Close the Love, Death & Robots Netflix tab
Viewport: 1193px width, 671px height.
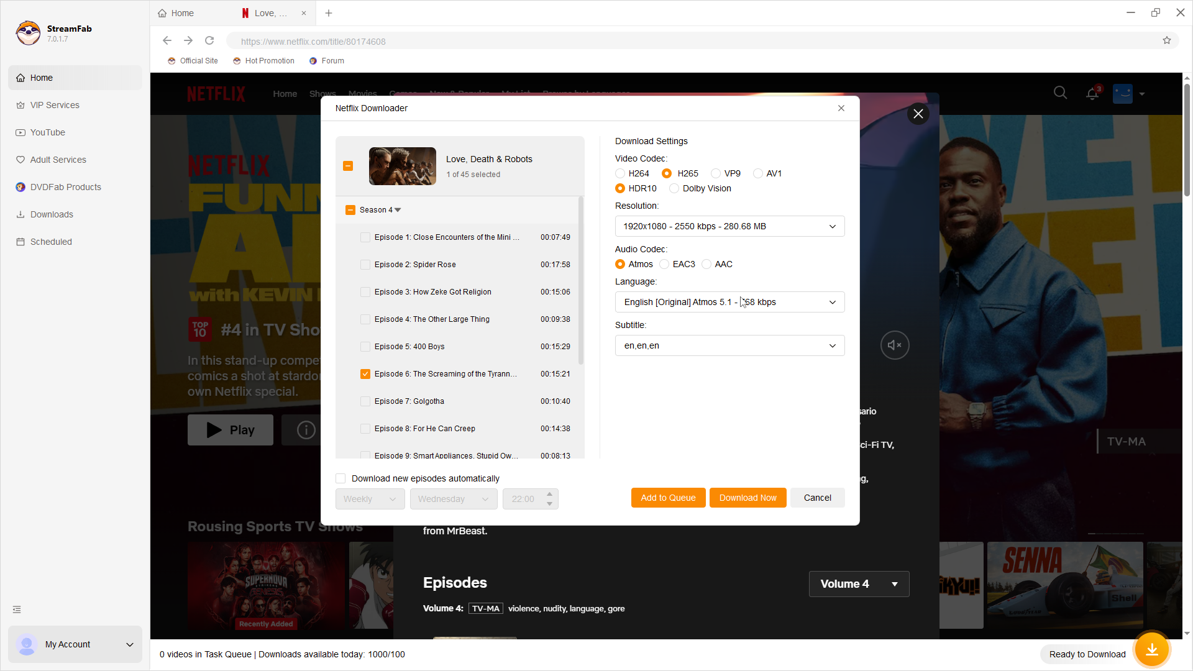[x=304, y=13]
